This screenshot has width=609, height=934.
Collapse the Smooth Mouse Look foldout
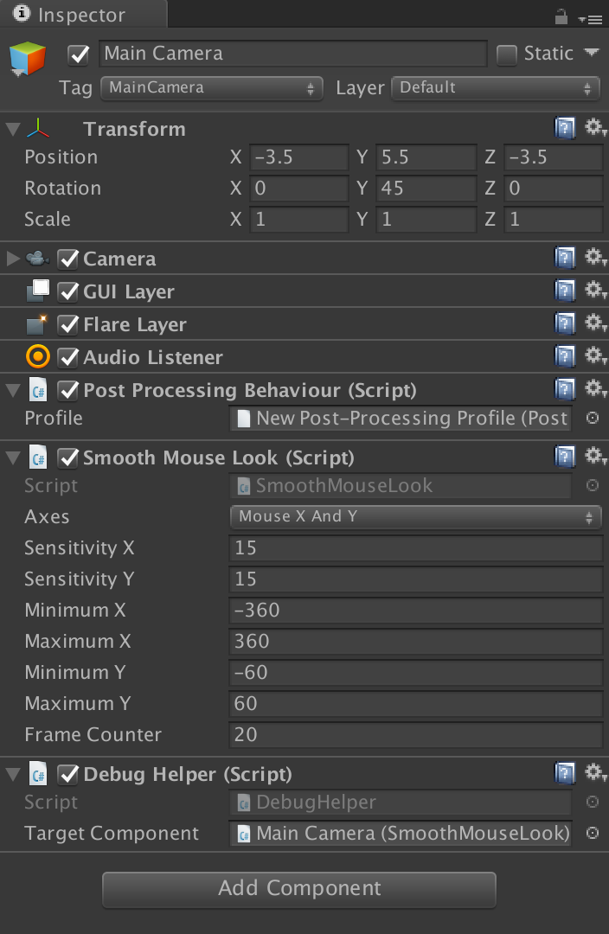click(x=13, y=457)
